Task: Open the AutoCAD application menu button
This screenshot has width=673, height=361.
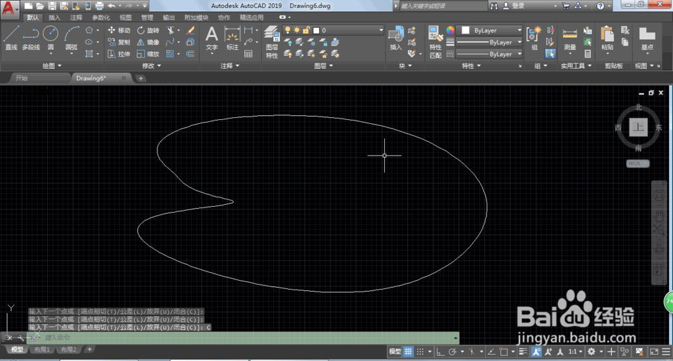Action: pyautogui.click(x=10, y=9)
